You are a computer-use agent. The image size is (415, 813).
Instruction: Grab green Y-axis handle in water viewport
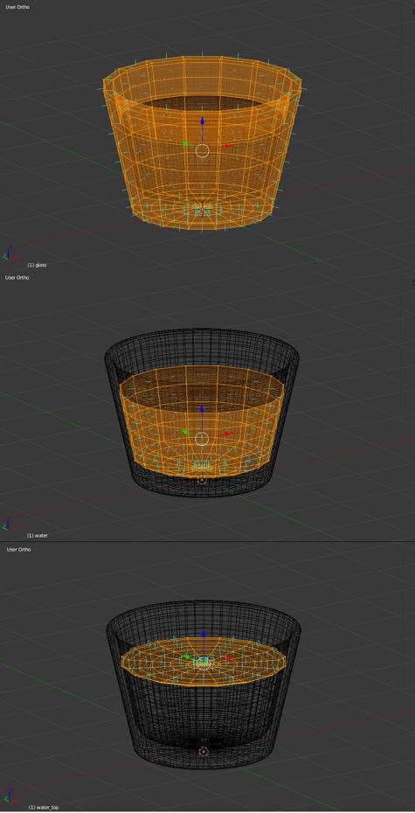185,432
